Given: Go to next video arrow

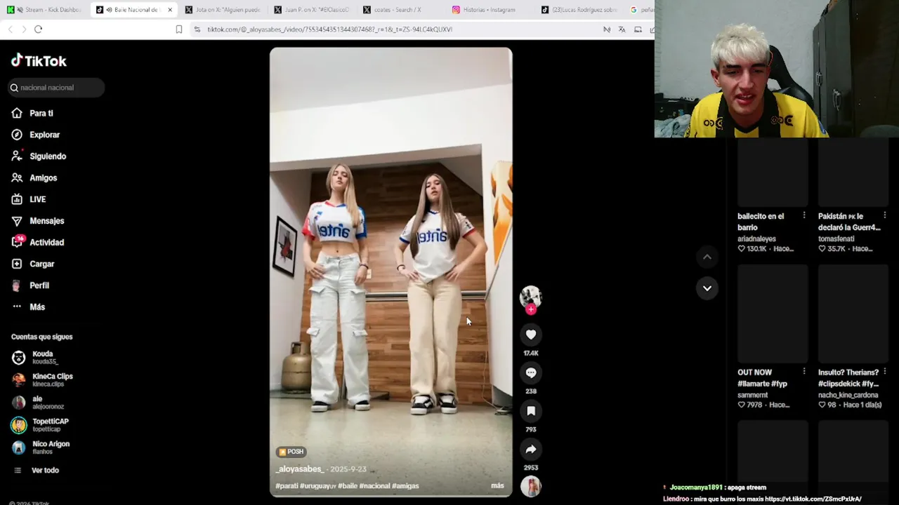Looking at the screenshot, I should coord(707,288).
